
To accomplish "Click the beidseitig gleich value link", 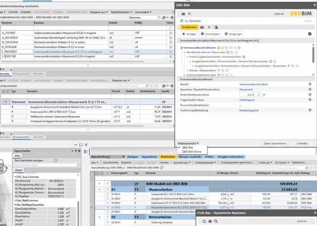I will (x=249, y=110).
